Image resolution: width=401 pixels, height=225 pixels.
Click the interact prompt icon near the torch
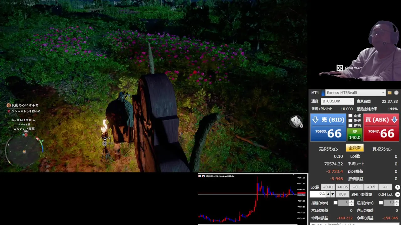pos(105,143)
